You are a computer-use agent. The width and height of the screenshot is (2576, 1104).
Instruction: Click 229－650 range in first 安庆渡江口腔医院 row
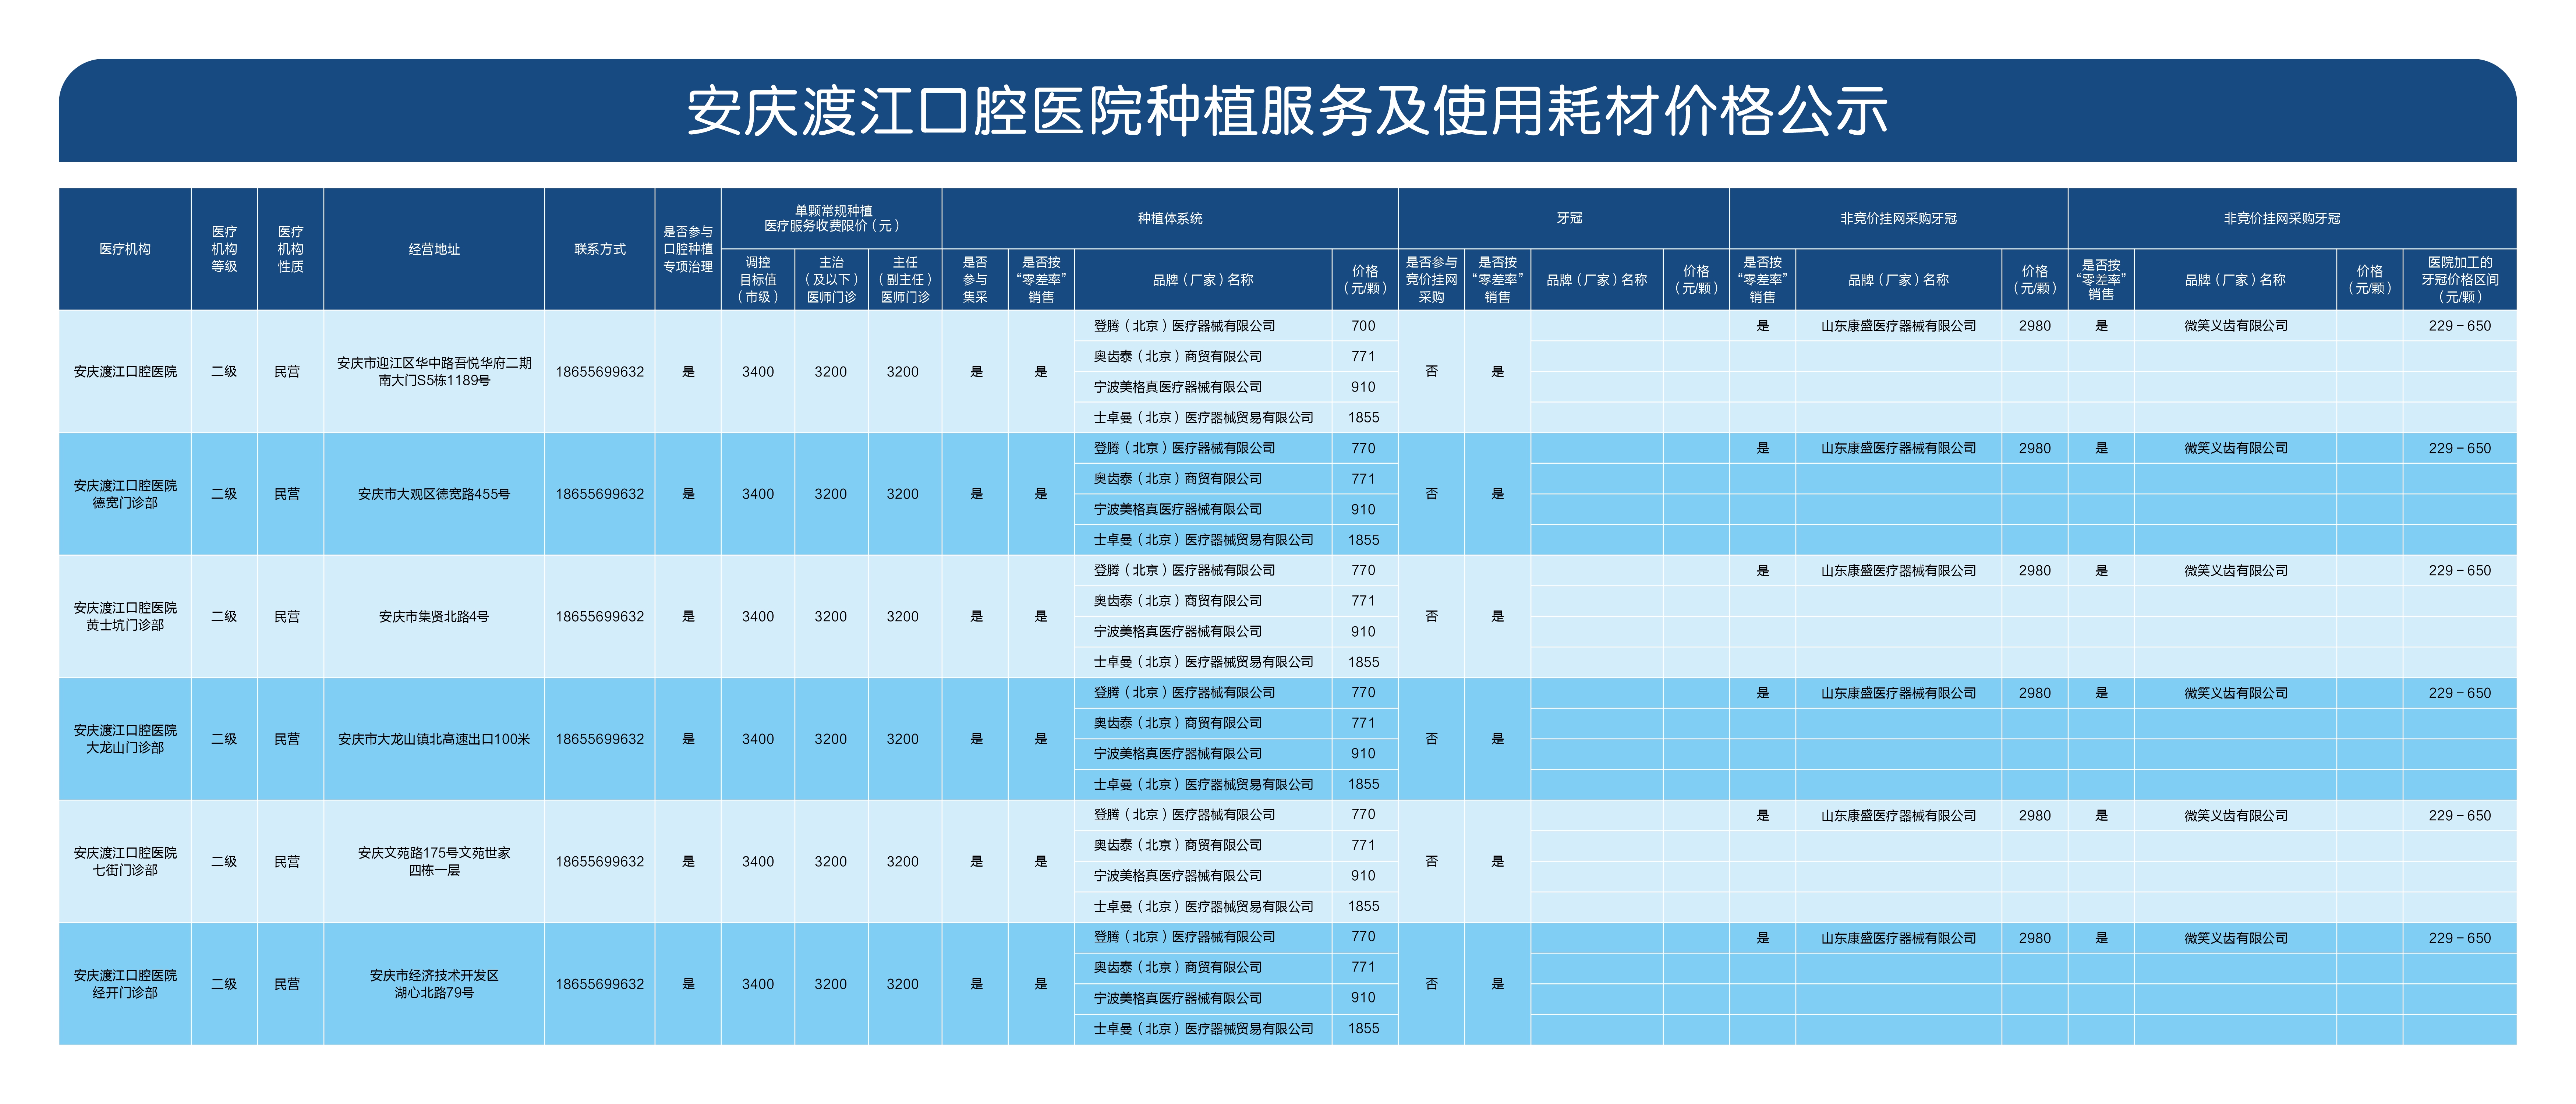tap(2460, 326)
